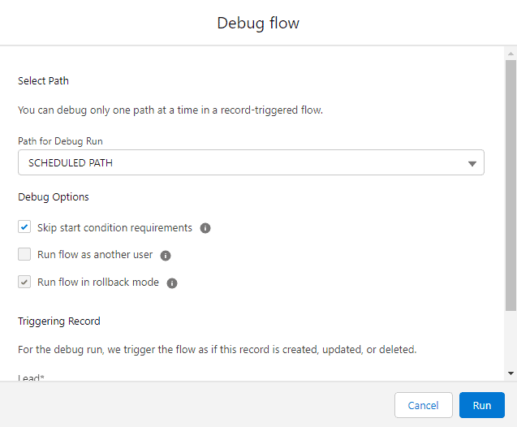Enable Run flow as another user checkbox
Image resolution: width=517 pixels, height=427 pixels.
click(24, 255)
